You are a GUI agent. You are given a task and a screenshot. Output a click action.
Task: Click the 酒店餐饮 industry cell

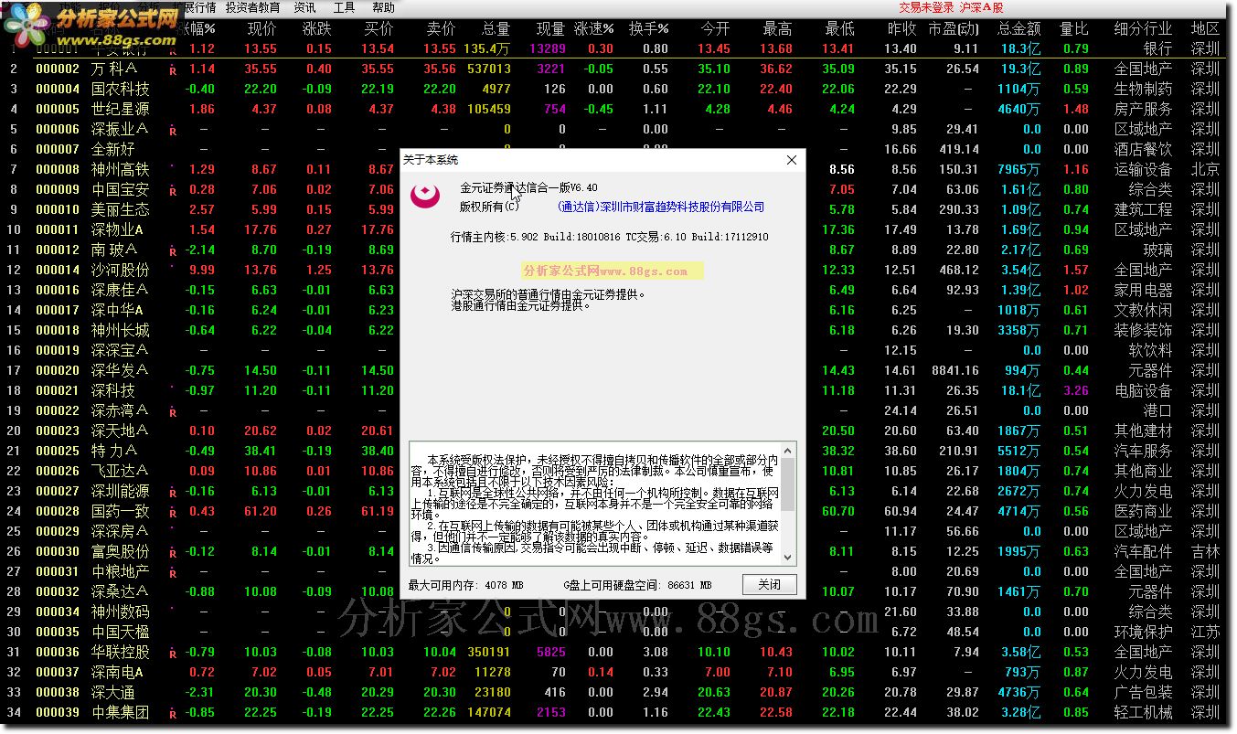[1143, 150]
